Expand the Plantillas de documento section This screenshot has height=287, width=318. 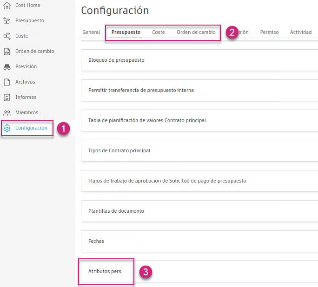(x=199, y=211)
